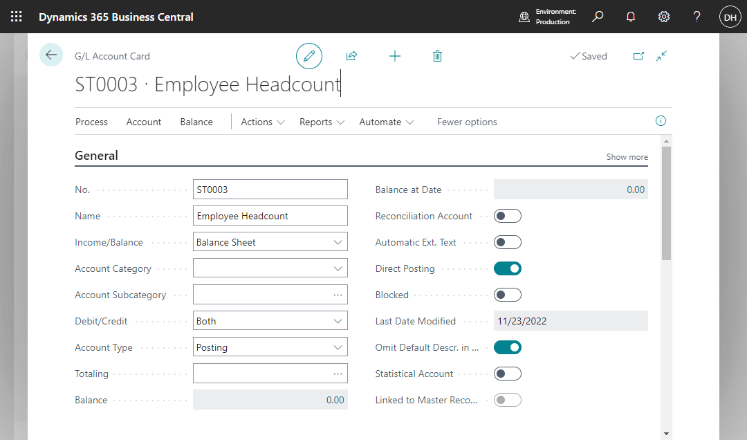
Task: Click Last Date Modified field
Action: (x=571, y=321)
